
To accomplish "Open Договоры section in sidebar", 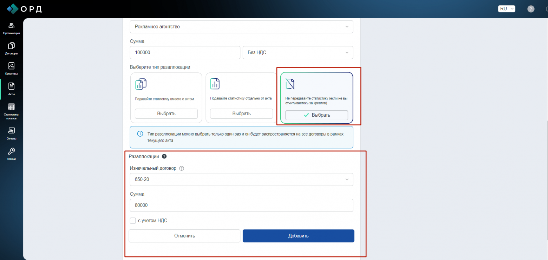I will coord(11,48).
